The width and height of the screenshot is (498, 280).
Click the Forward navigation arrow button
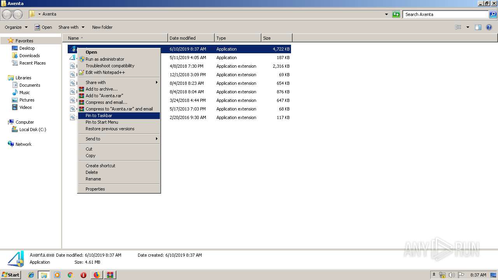(x=18, y=14)
